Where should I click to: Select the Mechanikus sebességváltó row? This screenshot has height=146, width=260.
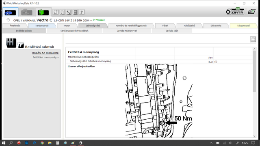coord(159,57)
